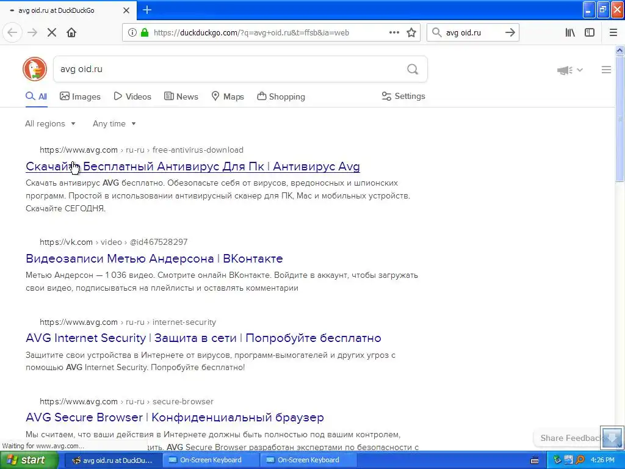Click the DuckDuckGo duck logo
This screenshot has width=625, height=469.
coord(35,69)
